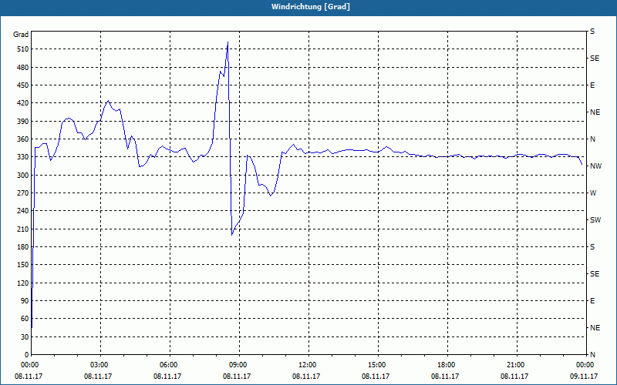Select the E compass label level with 90
This screenshot has width=617, height=385.
coord(593,301)
